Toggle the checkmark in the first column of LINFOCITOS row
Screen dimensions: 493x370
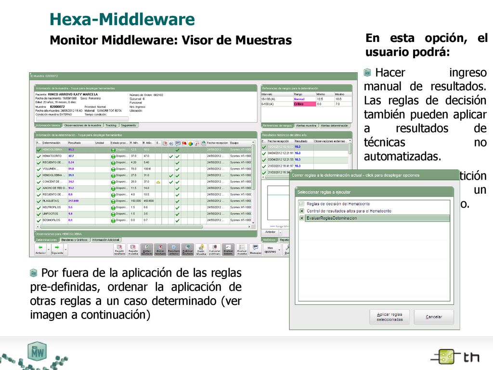[x=39, y=214]
